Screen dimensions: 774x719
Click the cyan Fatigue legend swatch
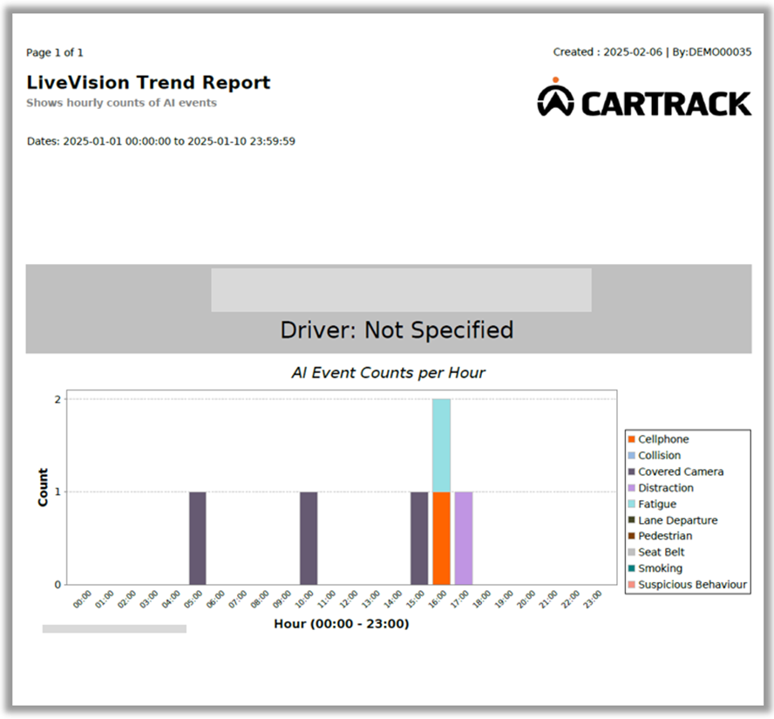[631, 504]
